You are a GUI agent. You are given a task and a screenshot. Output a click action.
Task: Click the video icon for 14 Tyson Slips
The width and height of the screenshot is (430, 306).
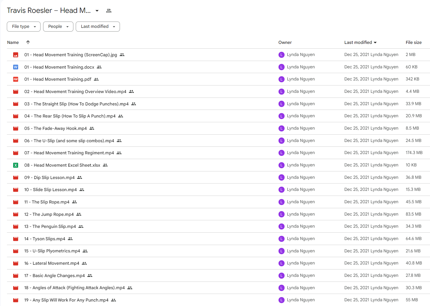click(16, 239)
